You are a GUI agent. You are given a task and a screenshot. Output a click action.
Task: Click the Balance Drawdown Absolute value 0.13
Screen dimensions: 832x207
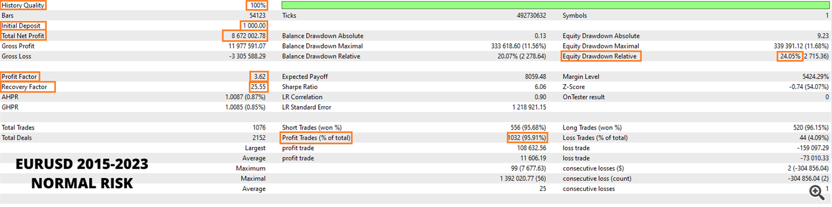point(540,36)
